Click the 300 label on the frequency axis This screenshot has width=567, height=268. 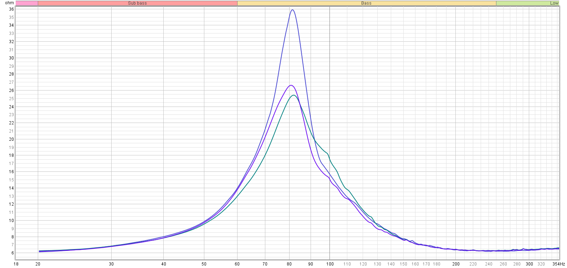[530, 264]
